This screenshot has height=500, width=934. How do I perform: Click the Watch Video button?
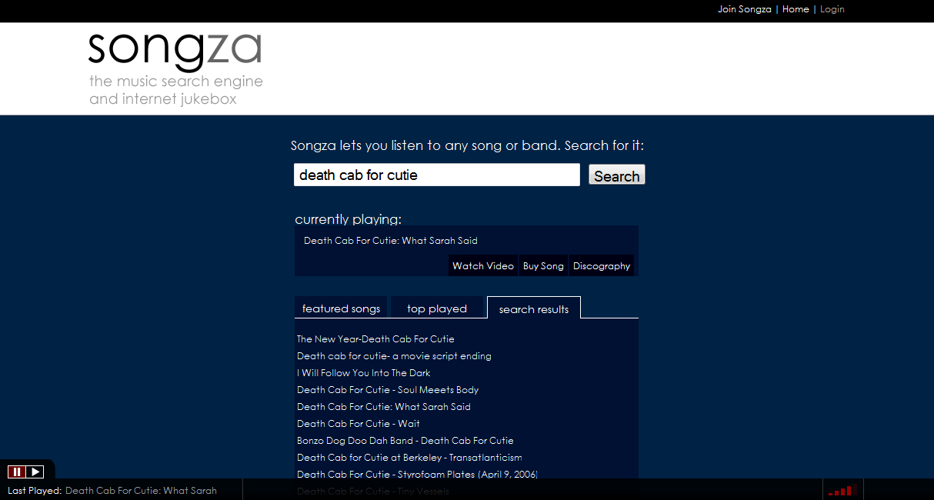pyautogui.click(x=483, y=265)
